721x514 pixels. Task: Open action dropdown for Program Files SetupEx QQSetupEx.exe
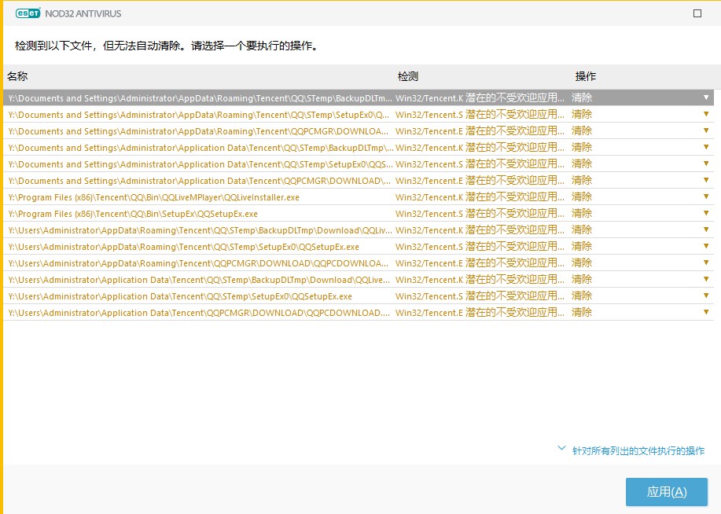pos(706,213)
